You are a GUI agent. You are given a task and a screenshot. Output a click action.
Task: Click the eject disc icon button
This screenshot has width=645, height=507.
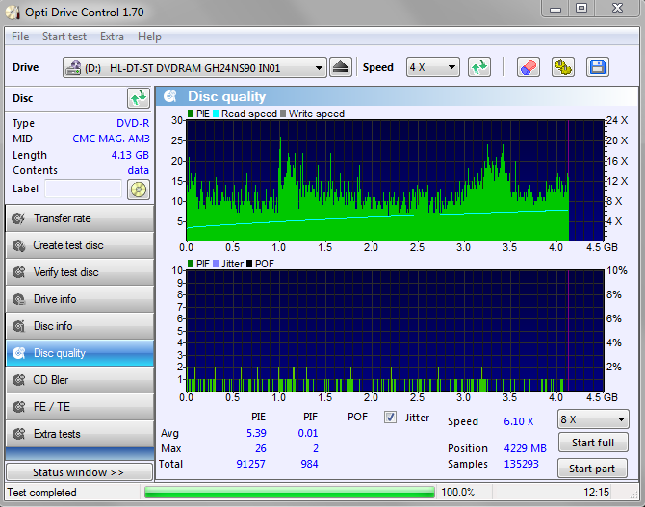coord(341,67)
